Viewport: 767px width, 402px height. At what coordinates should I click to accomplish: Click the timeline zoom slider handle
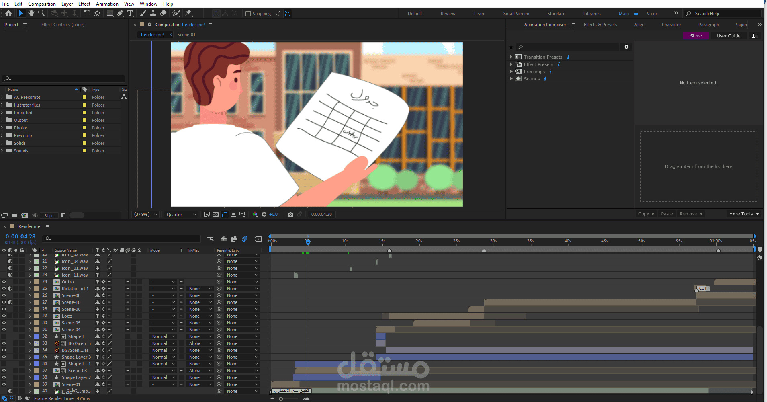281,399
